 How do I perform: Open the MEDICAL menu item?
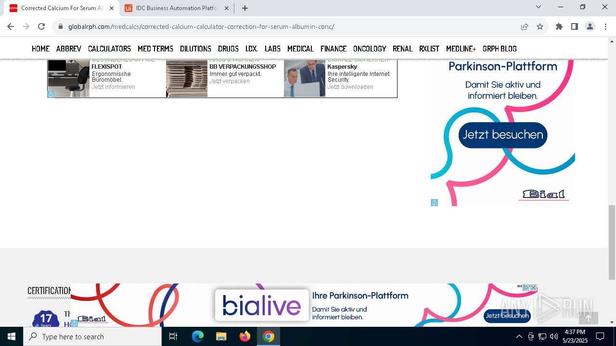click(300, 49)
